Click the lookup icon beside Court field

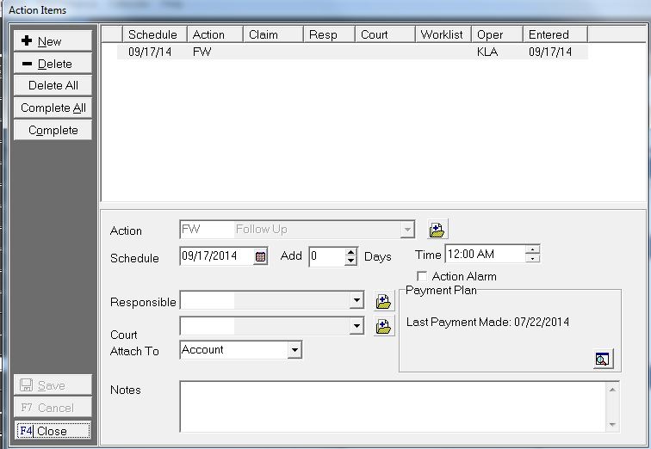(x=384, y=326)
